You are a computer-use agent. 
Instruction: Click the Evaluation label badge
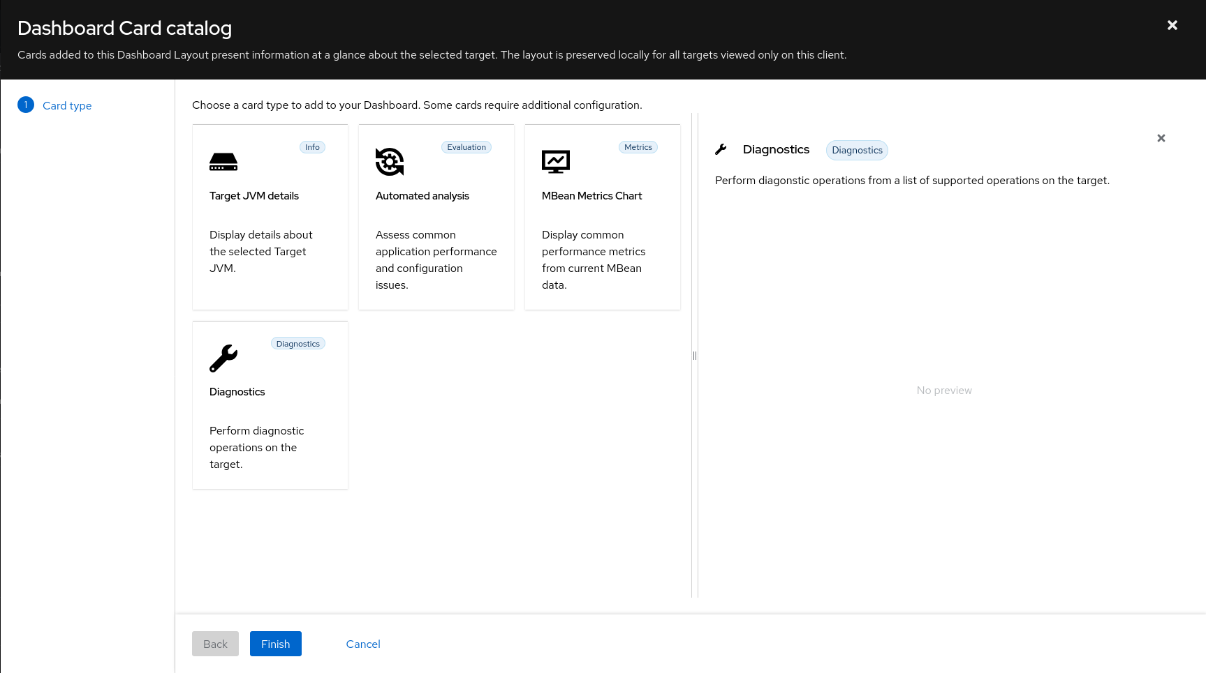[466, 147]
